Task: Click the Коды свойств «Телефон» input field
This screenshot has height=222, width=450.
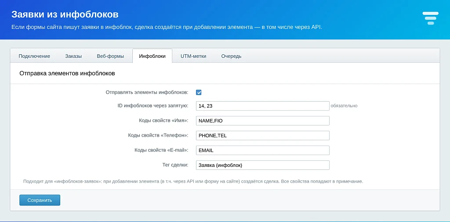Action: coord(263,136)
